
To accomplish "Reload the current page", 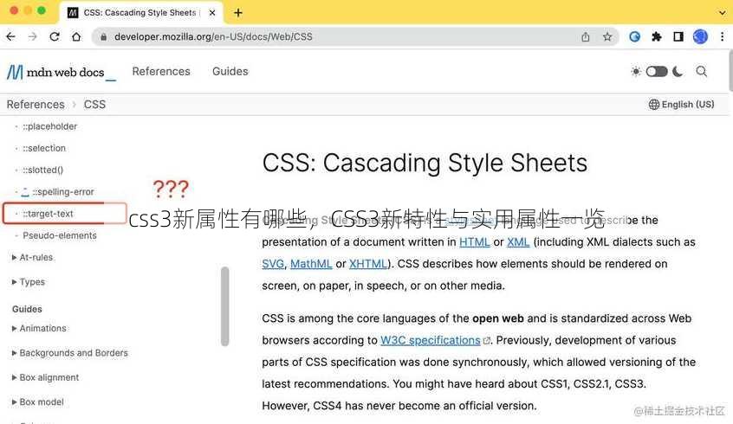I will click(55, 36).
